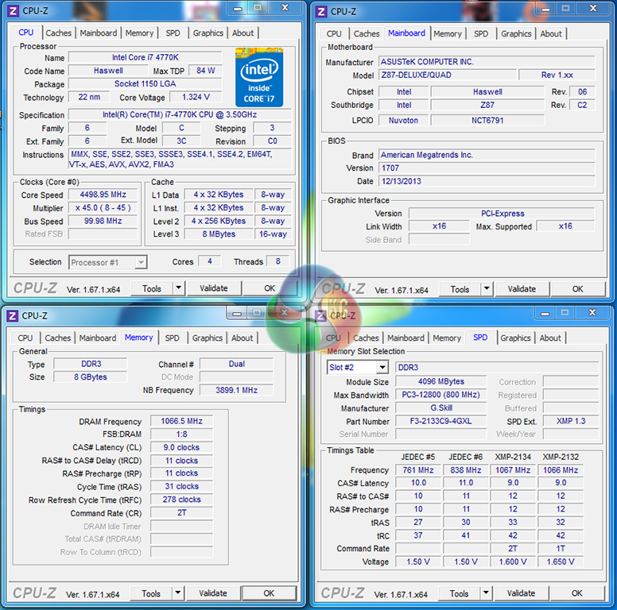Click the Tools button in the CPU window
The image size is (617, 610).
[x=152, y=288]
